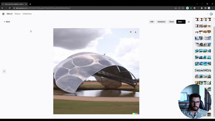Viewport: 215px width, 121px height.
Task: Select the last thumbnail in the top wooden table row
Action: [x=209, y=19]
